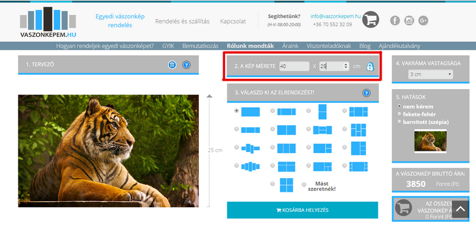Image resolution: width=476 pixels, height=225 pixels.
Task: Visit the Facebook page icon
Action: (395, 20)
